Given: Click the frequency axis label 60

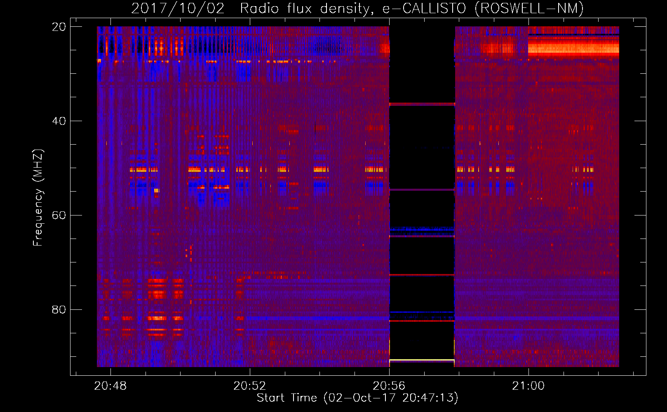Looking at the screenshot, I should 59,215.
